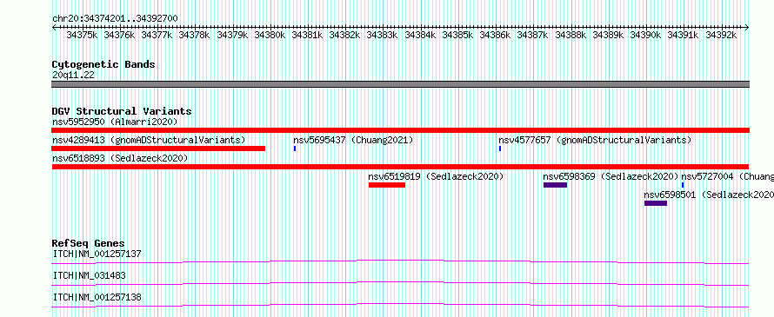Click the small blue nsv4577657 variant marker
The width and height of the screenshot is (774, 317).
coord(499,149)
